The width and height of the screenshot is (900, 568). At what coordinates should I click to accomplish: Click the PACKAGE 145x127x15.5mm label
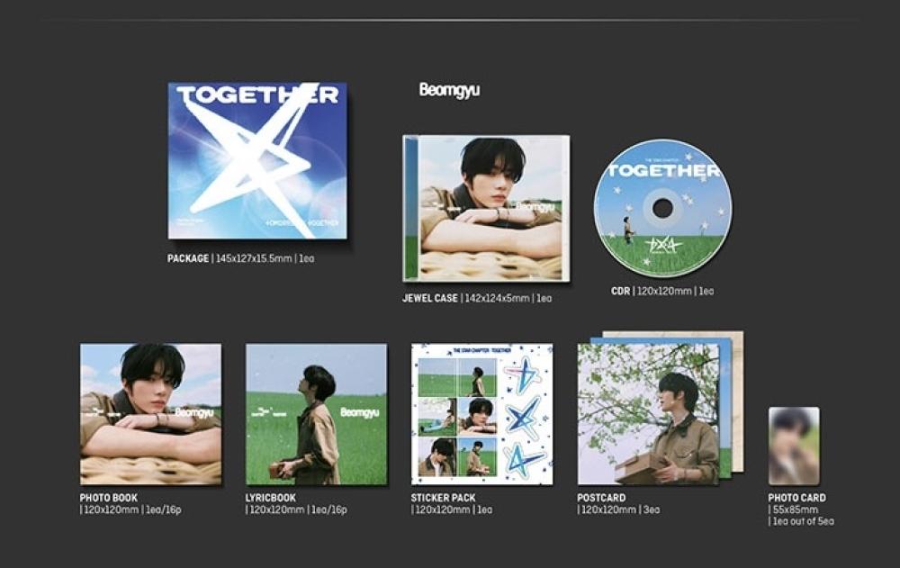[x=240, y=258]
